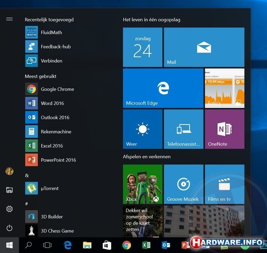The image size is (267, 253).
Task: Open taskbar search magnifier
Action: click(x=28, y=245)
